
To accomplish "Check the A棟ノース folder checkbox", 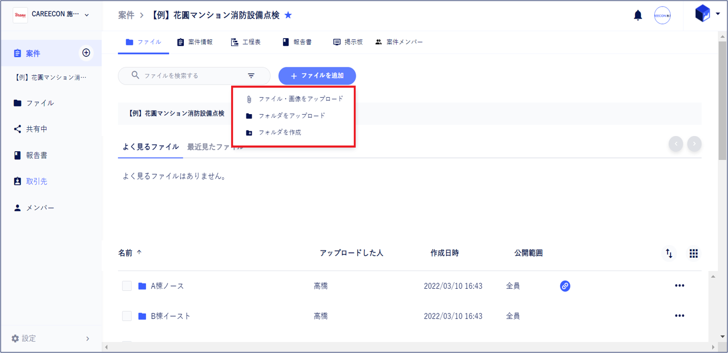I will point(127,286).
